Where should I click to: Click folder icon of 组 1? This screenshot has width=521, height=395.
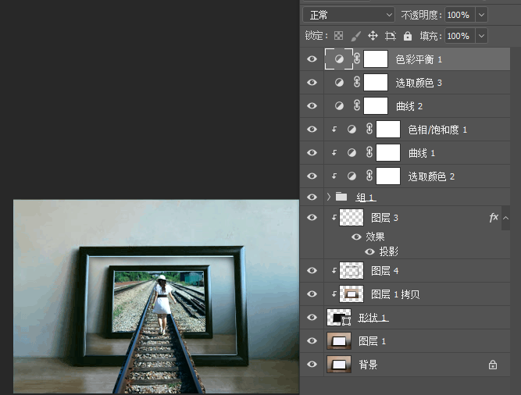tap(341, 197)
